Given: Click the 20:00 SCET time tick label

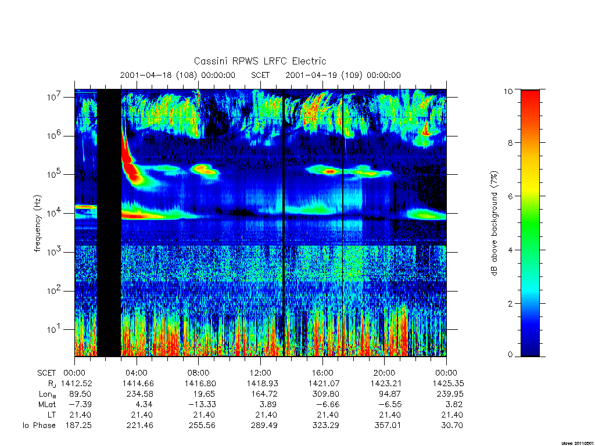Looking at the screenshot, I should pos(384,373).
